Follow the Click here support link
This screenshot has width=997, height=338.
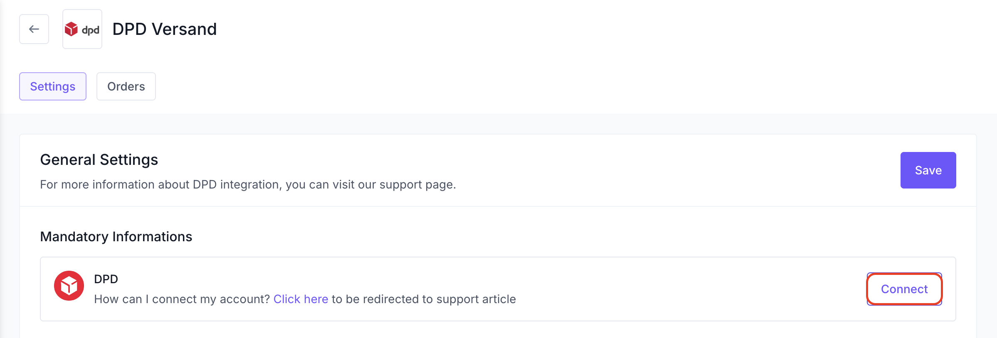tap(301, 299)
